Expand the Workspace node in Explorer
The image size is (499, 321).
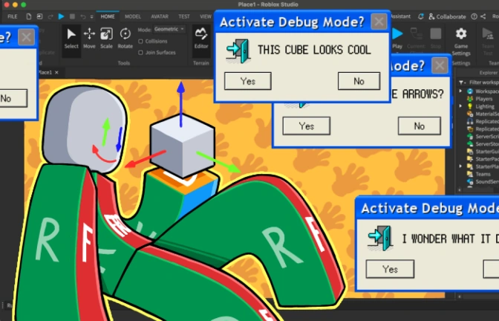[460, 91]
